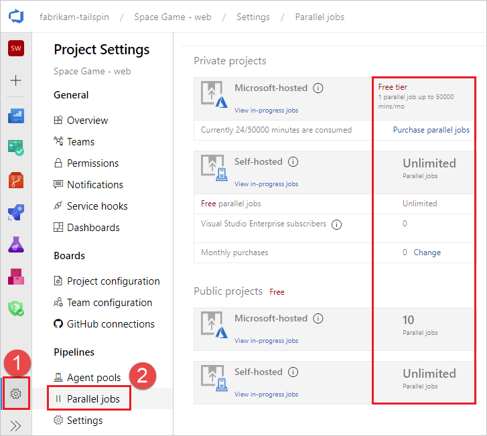Click 'Monthly purchases' row text
The image size is (487, 436).
(234, 252)
